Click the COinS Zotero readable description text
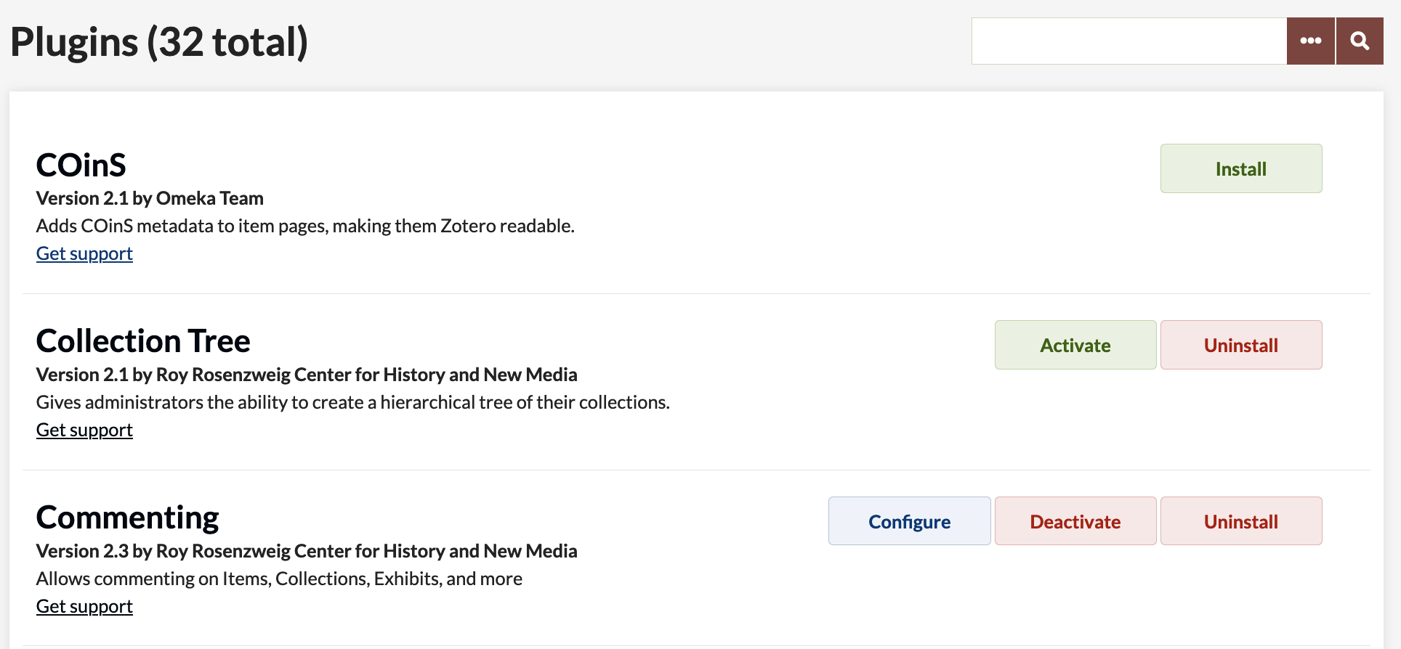The width and height of the screenshot is (1401, 649). 305,226
